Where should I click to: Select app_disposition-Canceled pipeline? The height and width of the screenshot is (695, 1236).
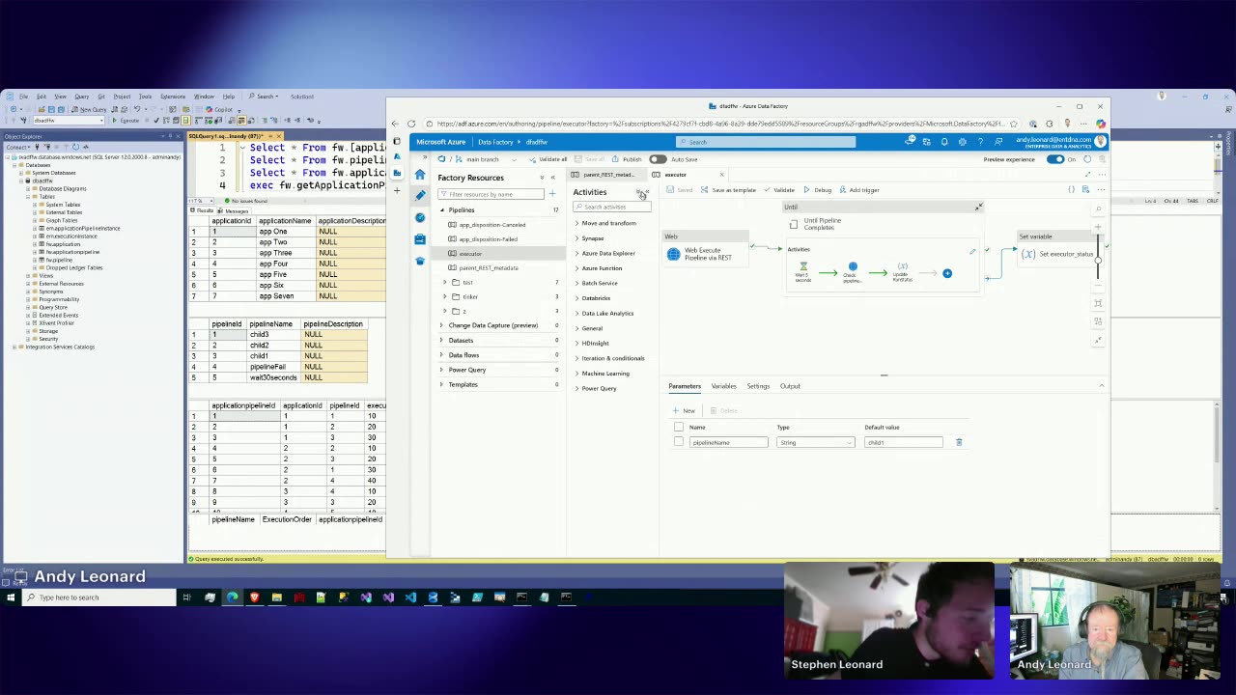pos(492,225)
